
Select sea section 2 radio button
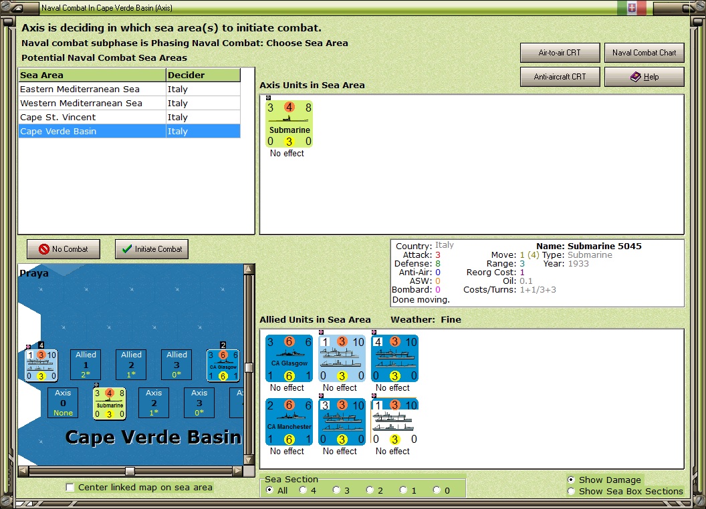click(x=370, y=490)
